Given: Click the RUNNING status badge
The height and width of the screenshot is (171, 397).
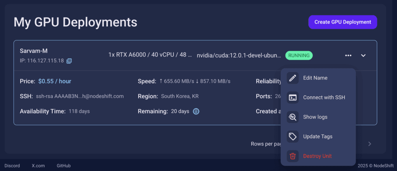Looking at the screenshot, I should coord(299,55).
